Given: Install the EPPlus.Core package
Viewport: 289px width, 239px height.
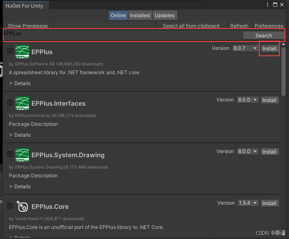Looking at the screenshot, I should click(x=269, y=203).
